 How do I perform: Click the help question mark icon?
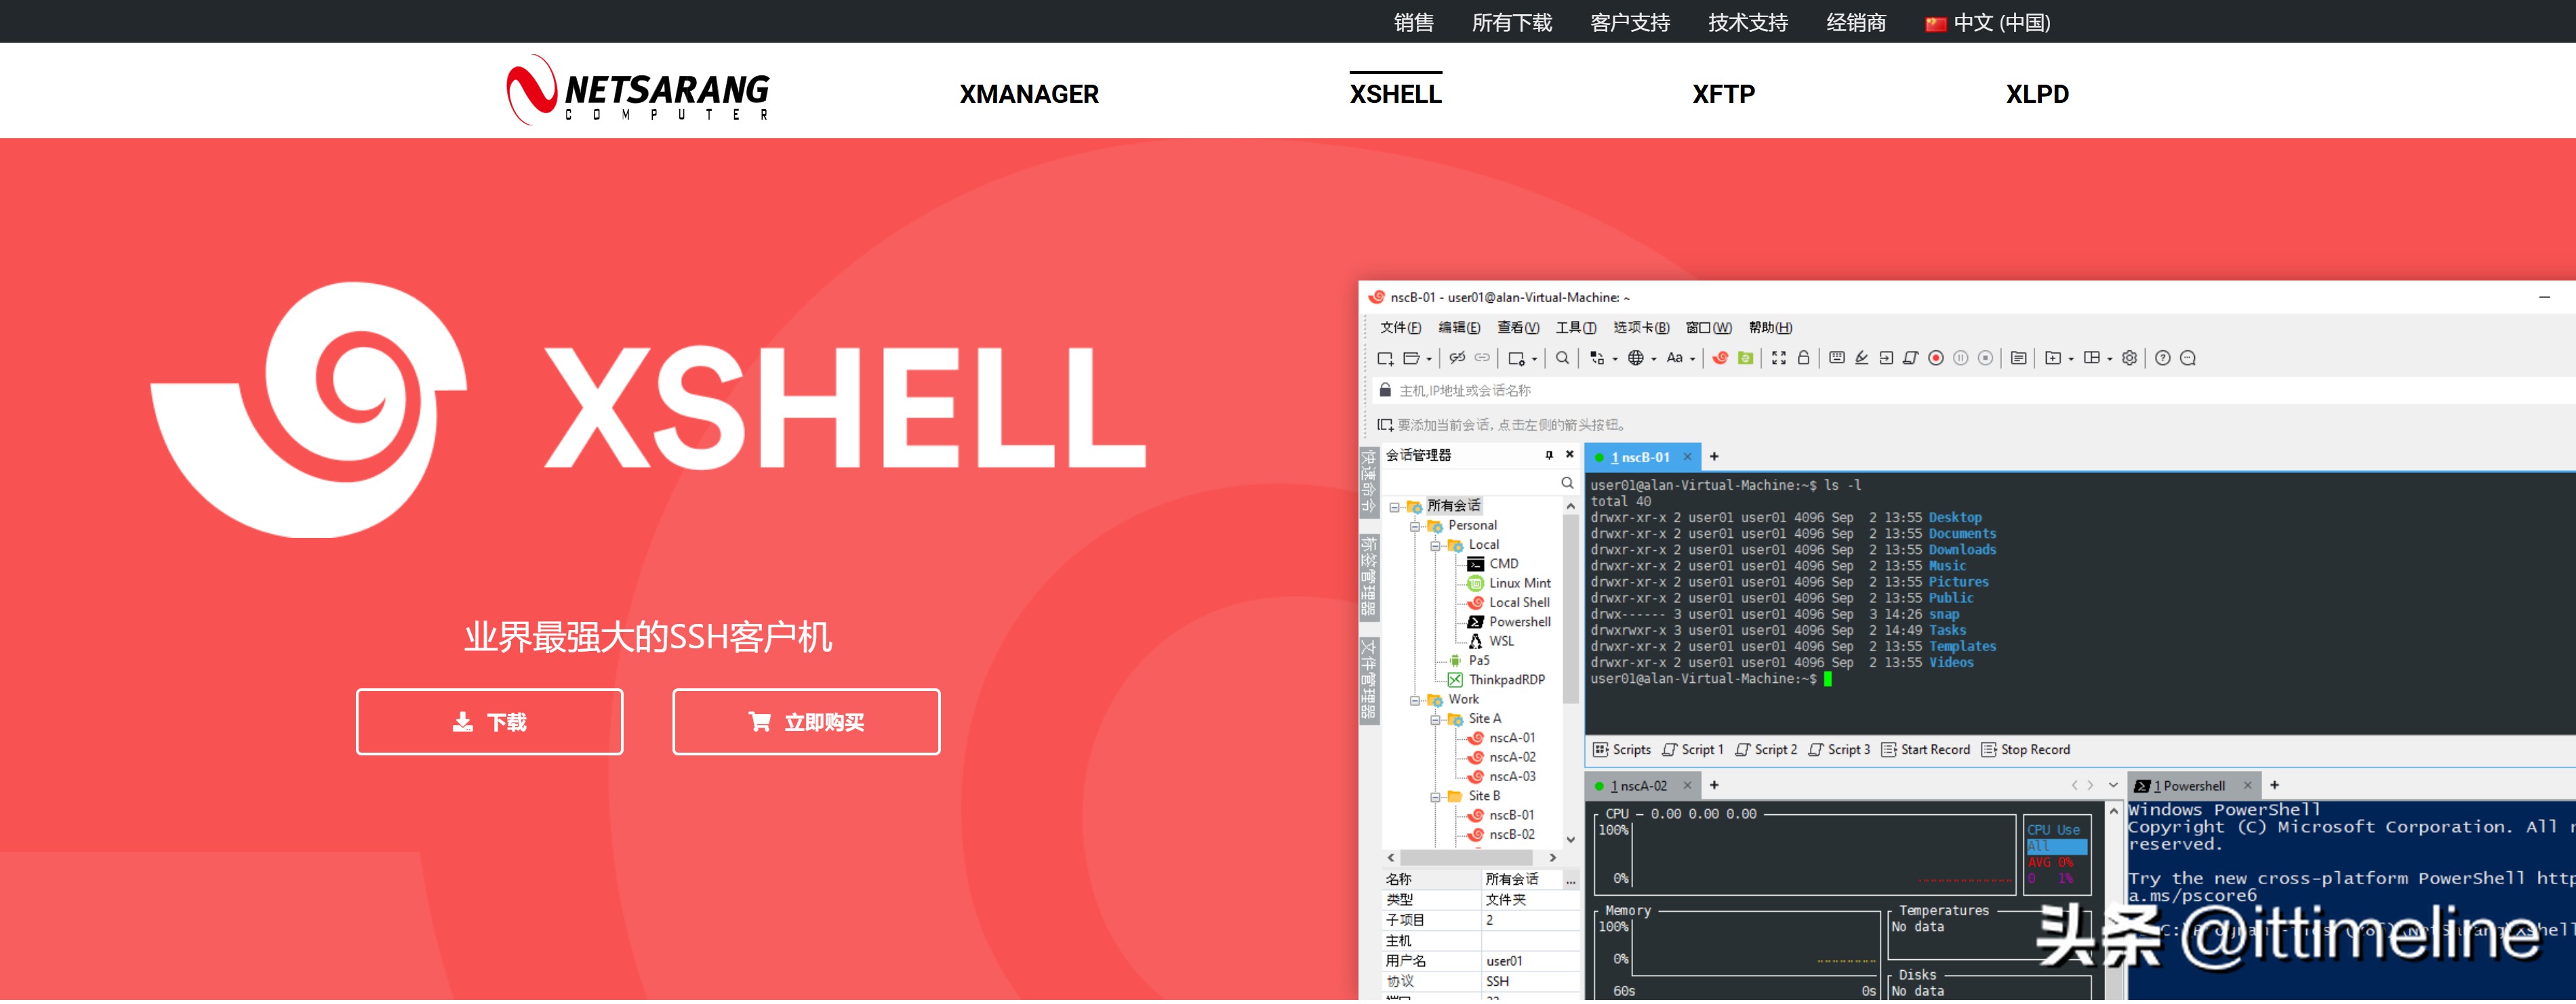2163,358
